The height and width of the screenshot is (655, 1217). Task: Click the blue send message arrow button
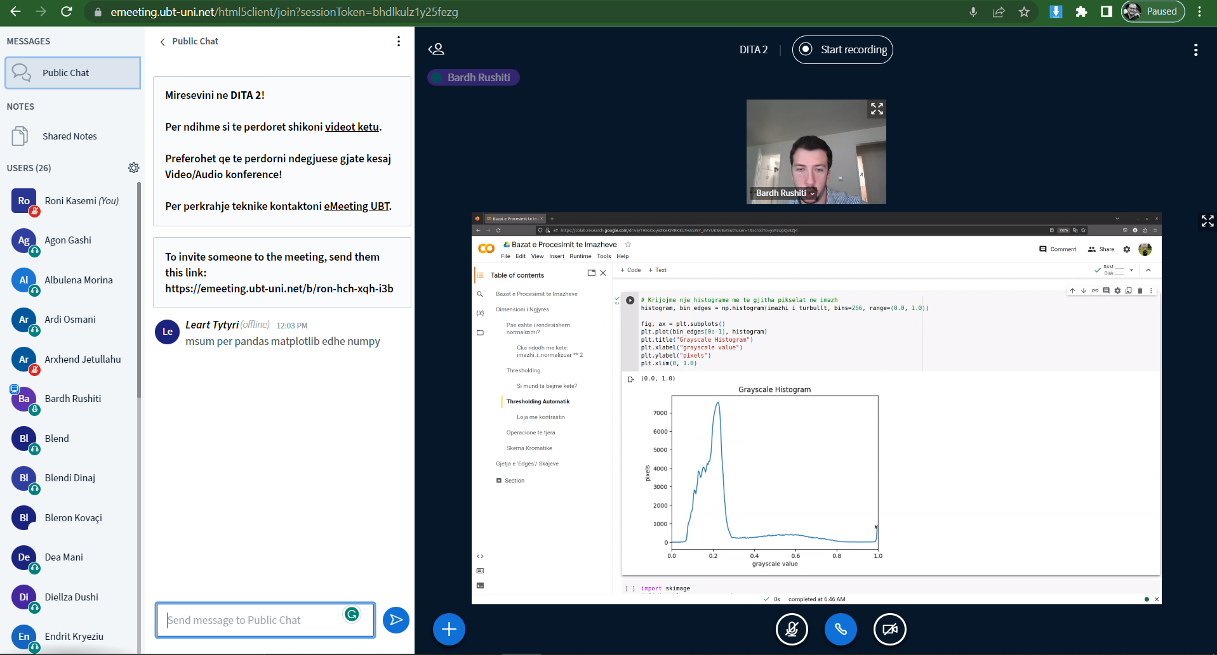point(396,619)
